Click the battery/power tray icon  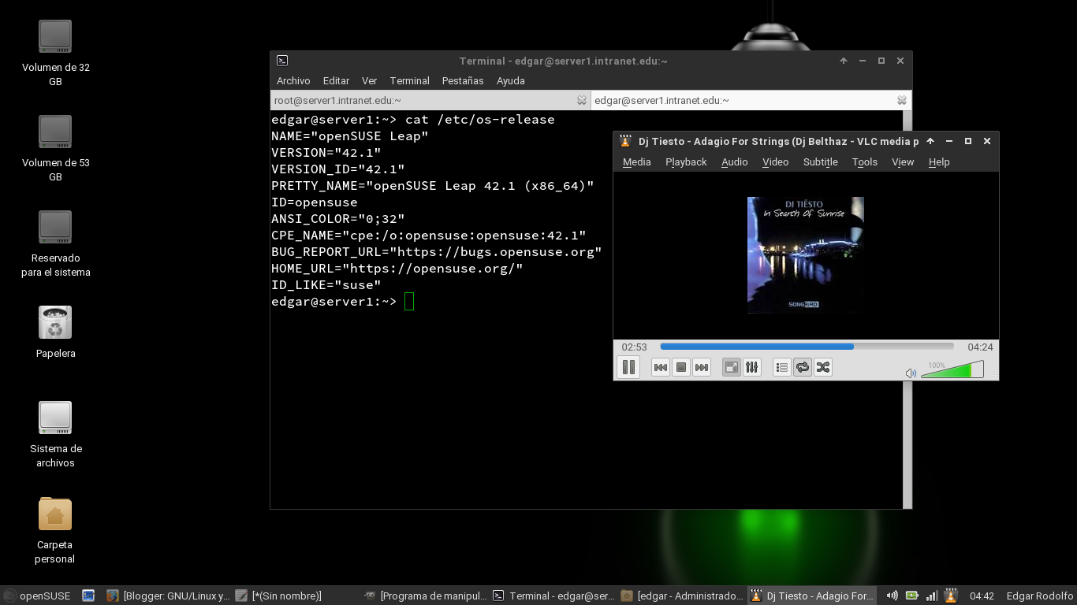pyautogui.click(x=912, y=596)
